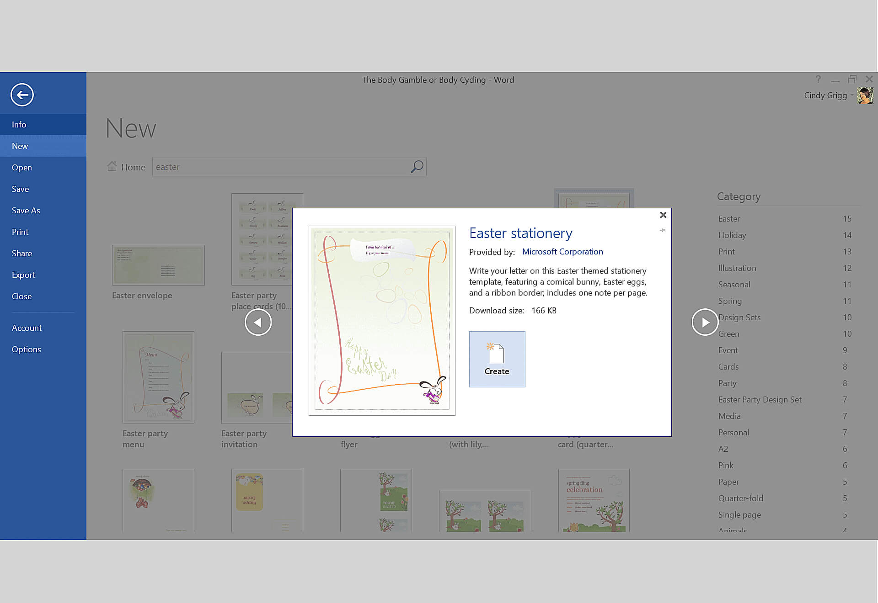Image resolution: width=878 pixels, height=603 pixels.
Task: Show the next template with right arrow
Action: (x=705, y=323)
